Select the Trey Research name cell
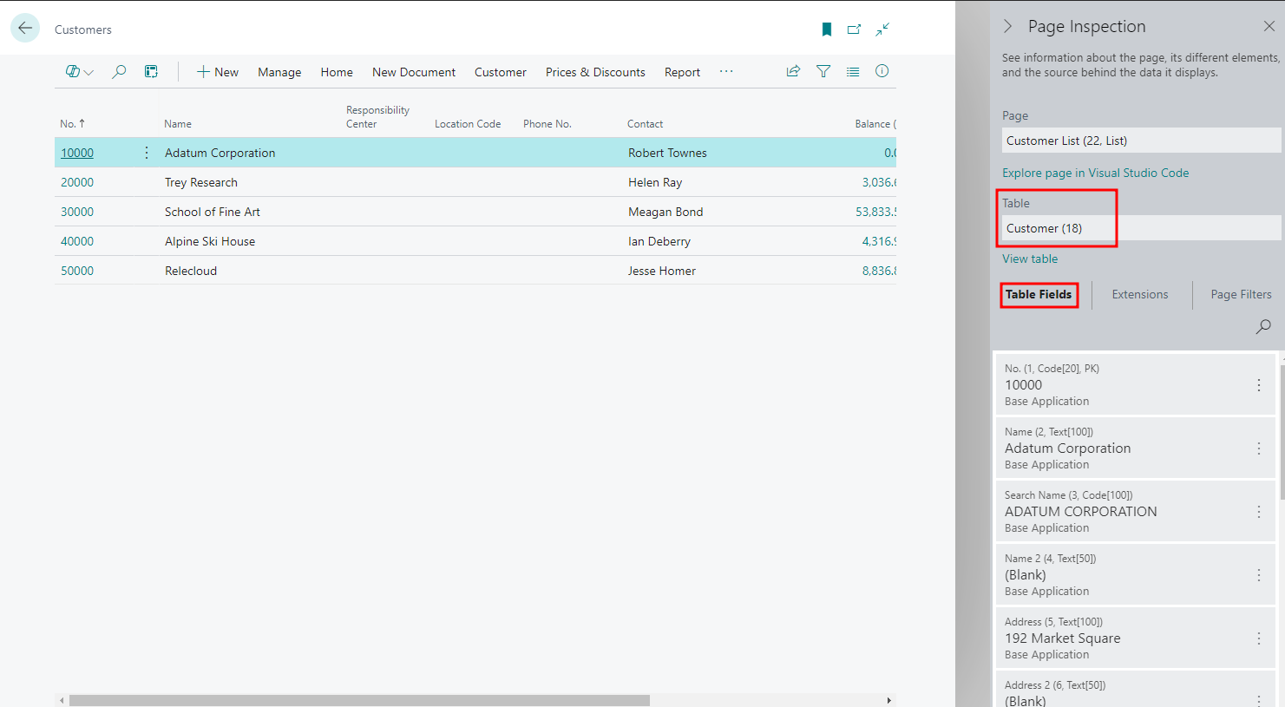Screen dimensions: 1285x707 click(x=201, y=182)
